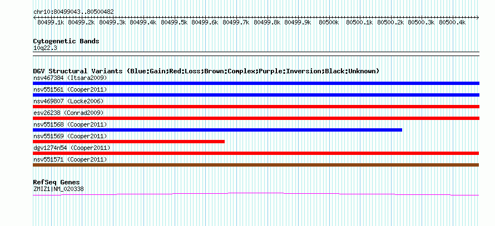495x226 pixels.
Task: Click the nsv551571 (Cooper2011) label
Action: coord(70,160)
